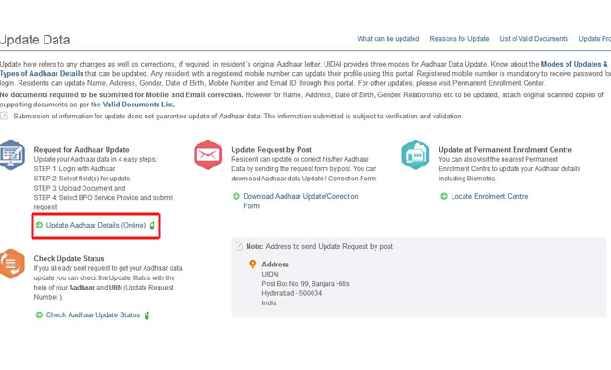Image resolution: width=611 pixels, height=370 pixels.
Task: Click the orange Check Update Status icon
Action: click(13, 263)
